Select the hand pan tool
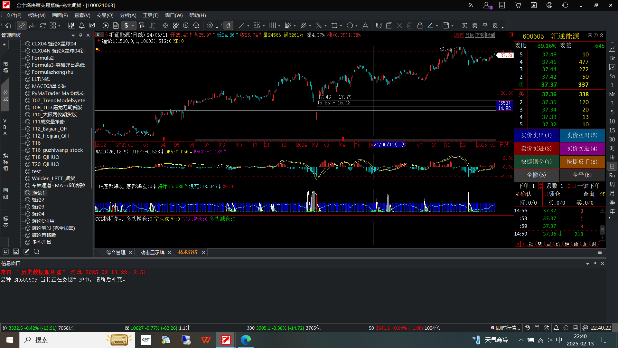Screen dimensions: 618x348 point(228,25)
